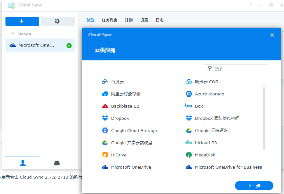The width and height of the screenshot is (284, 194).
Task: Click the Cloud Sync app logo
Action: pos(11,5)
